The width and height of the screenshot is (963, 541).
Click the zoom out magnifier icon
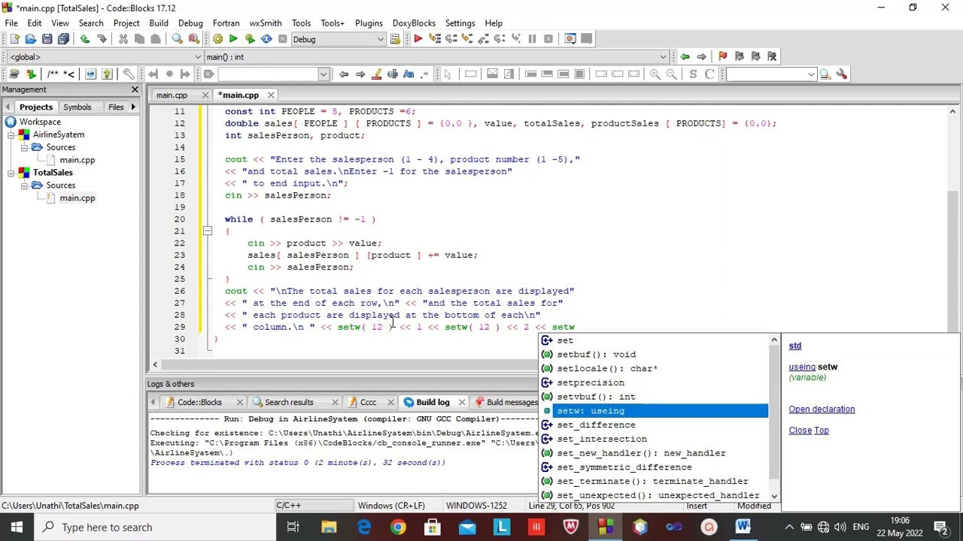(x=671, y=74)
